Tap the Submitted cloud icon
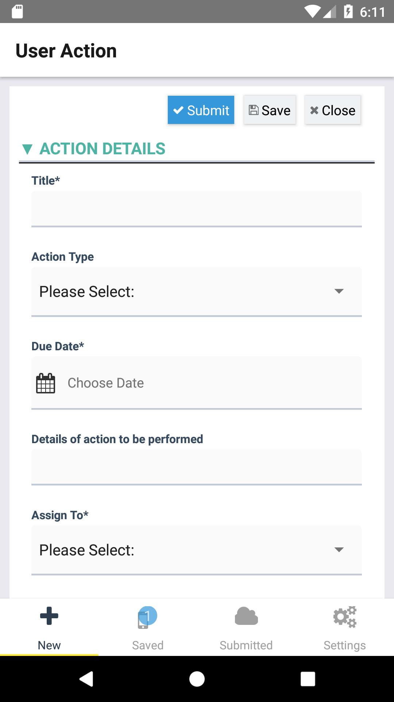394x702 pixels. coord(246,616)
